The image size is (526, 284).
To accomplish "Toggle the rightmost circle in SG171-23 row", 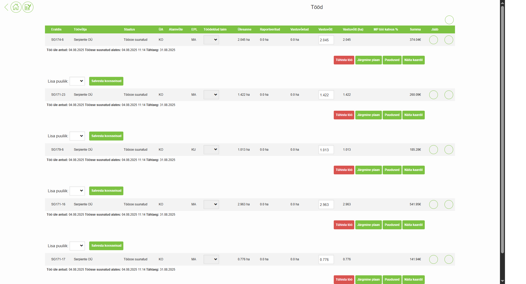I will click(448, 95).
